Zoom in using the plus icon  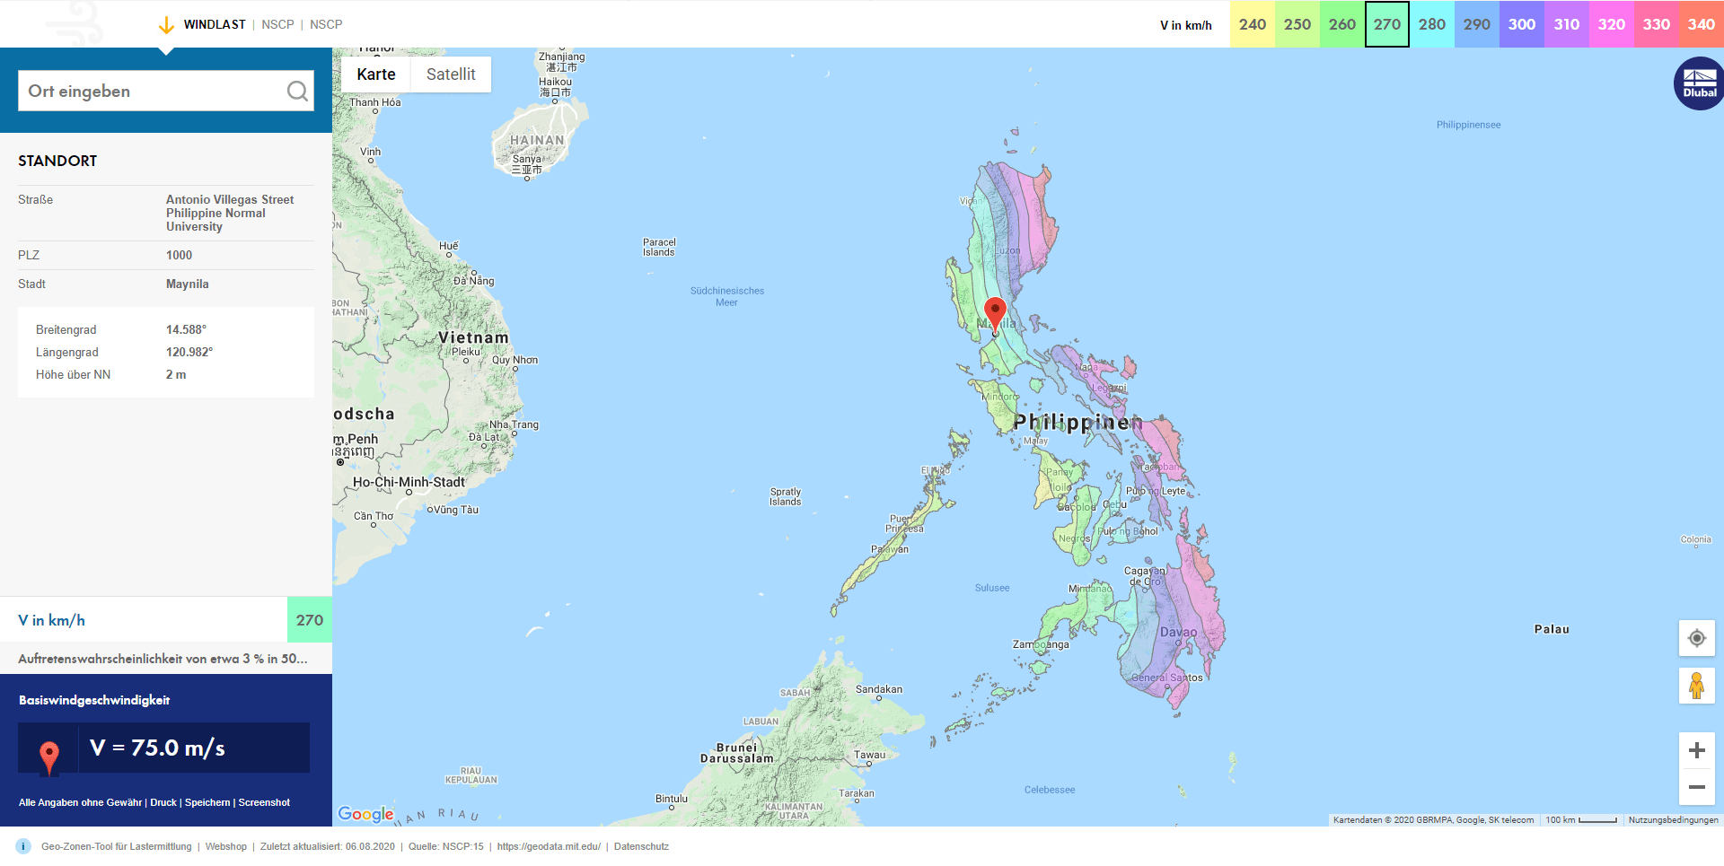click(1696, 750)
